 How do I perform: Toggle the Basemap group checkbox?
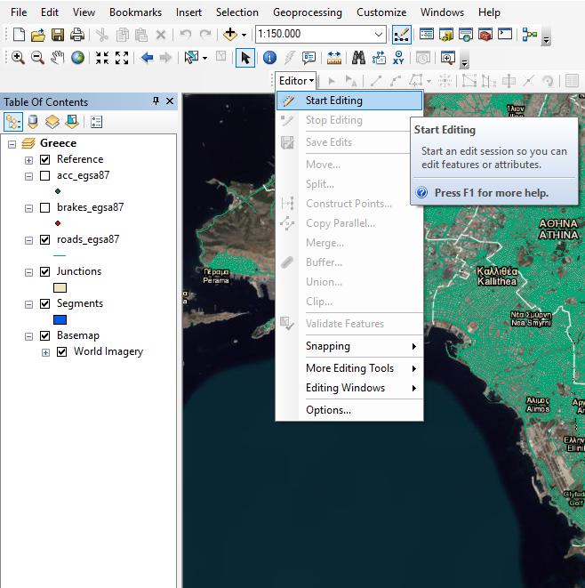(45, 335)
